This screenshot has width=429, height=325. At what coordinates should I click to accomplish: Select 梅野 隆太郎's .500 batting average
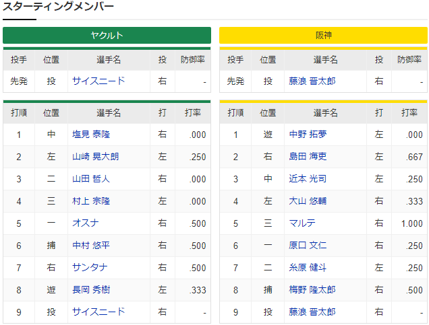414,290
